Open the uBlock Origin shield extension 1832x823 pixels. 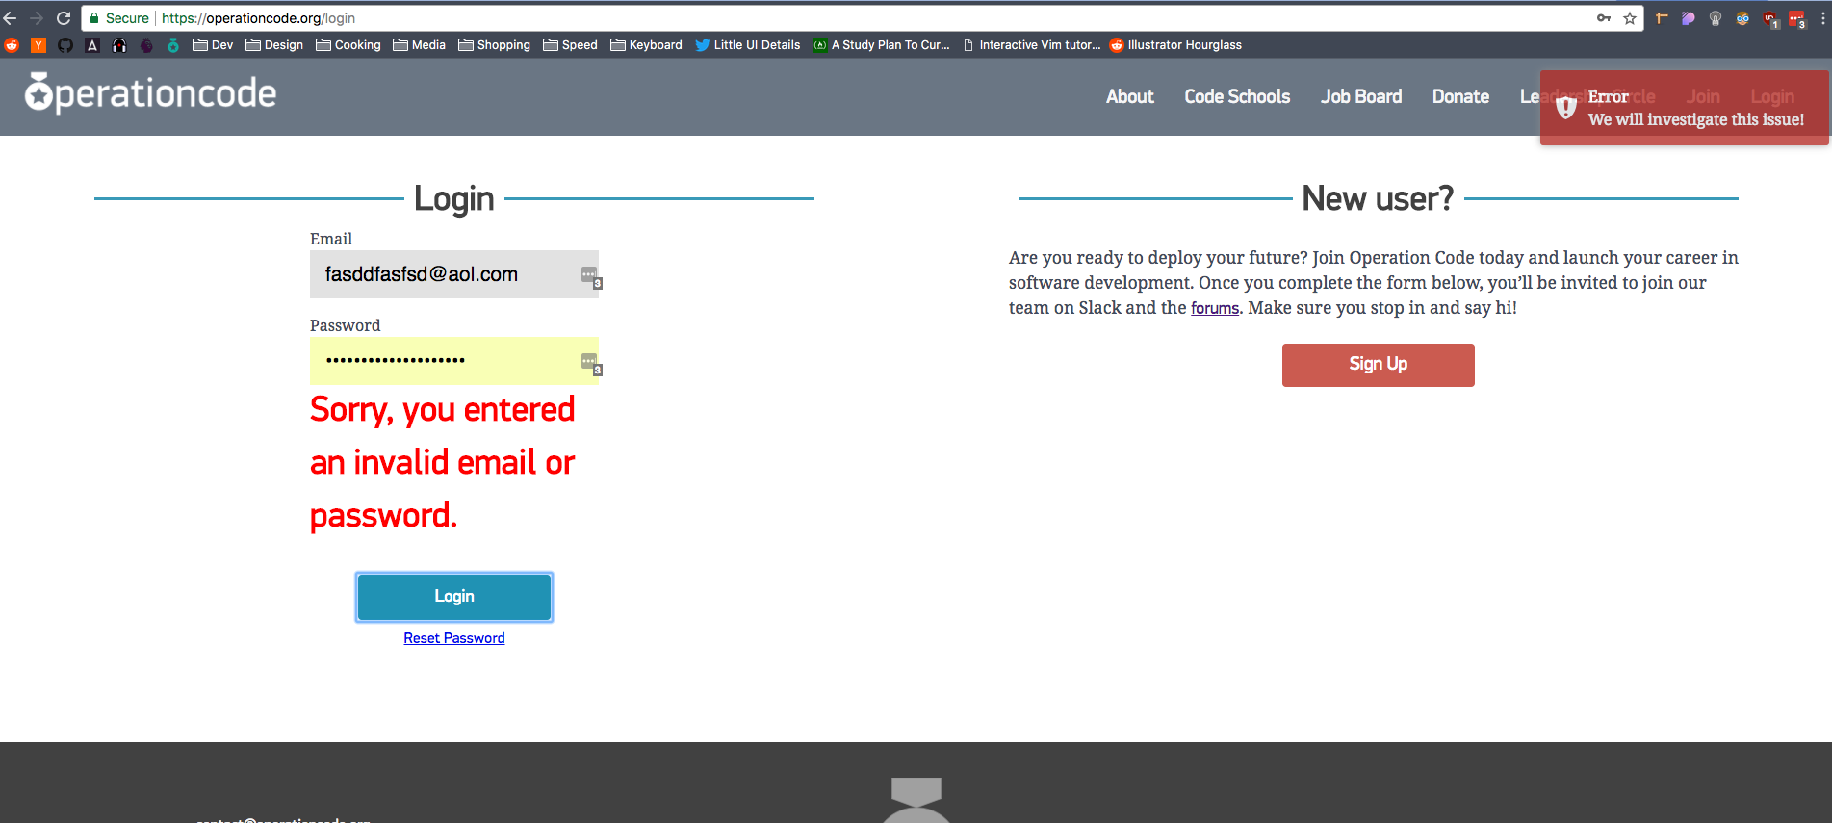(x=1770, y=19)
